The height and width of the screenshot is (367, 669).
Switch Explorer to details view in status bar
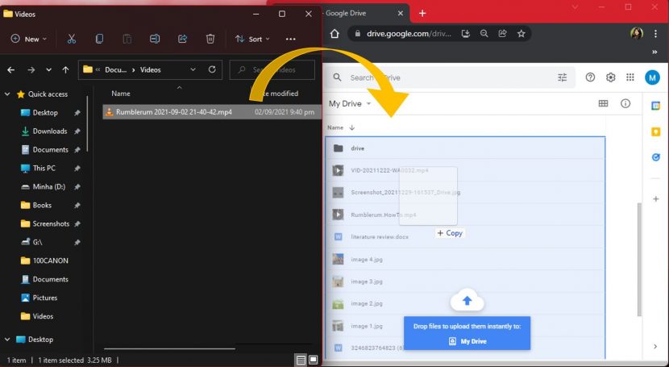pos(301,360)
